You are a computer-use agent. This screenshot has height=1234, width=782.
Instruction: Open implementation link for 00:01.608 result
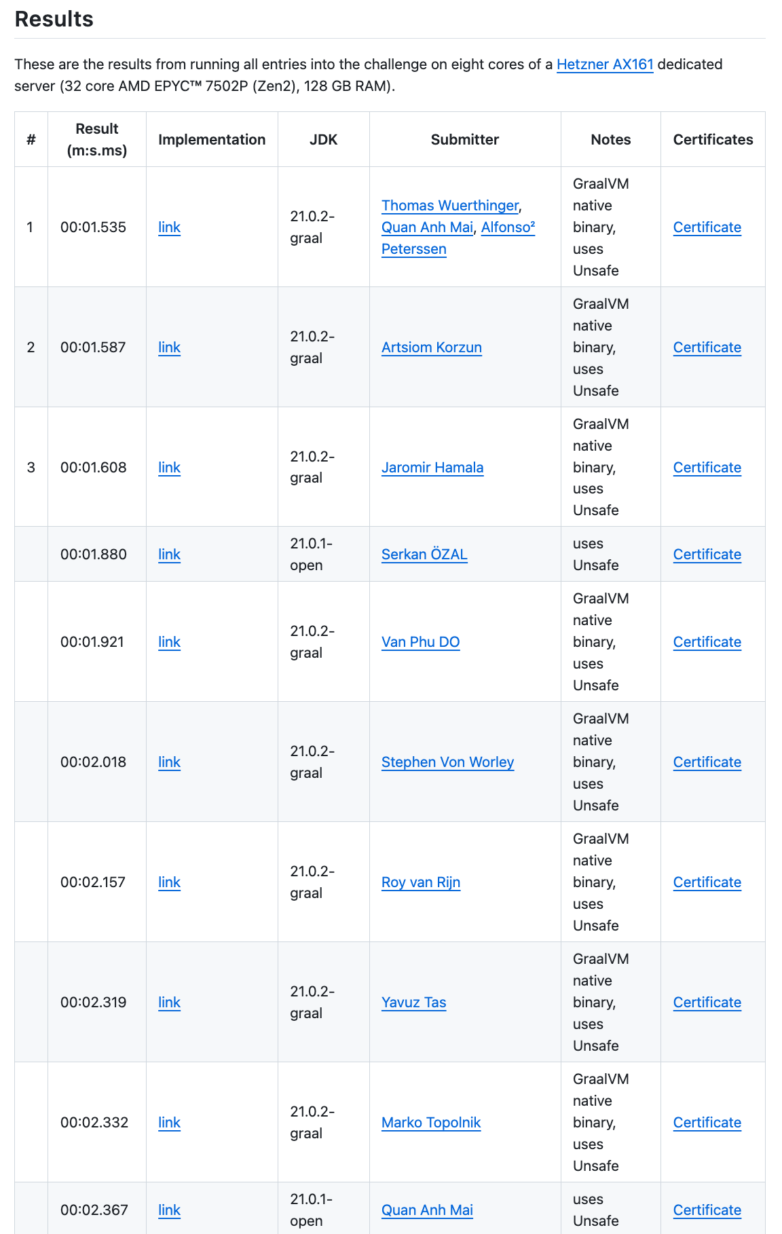169,468
